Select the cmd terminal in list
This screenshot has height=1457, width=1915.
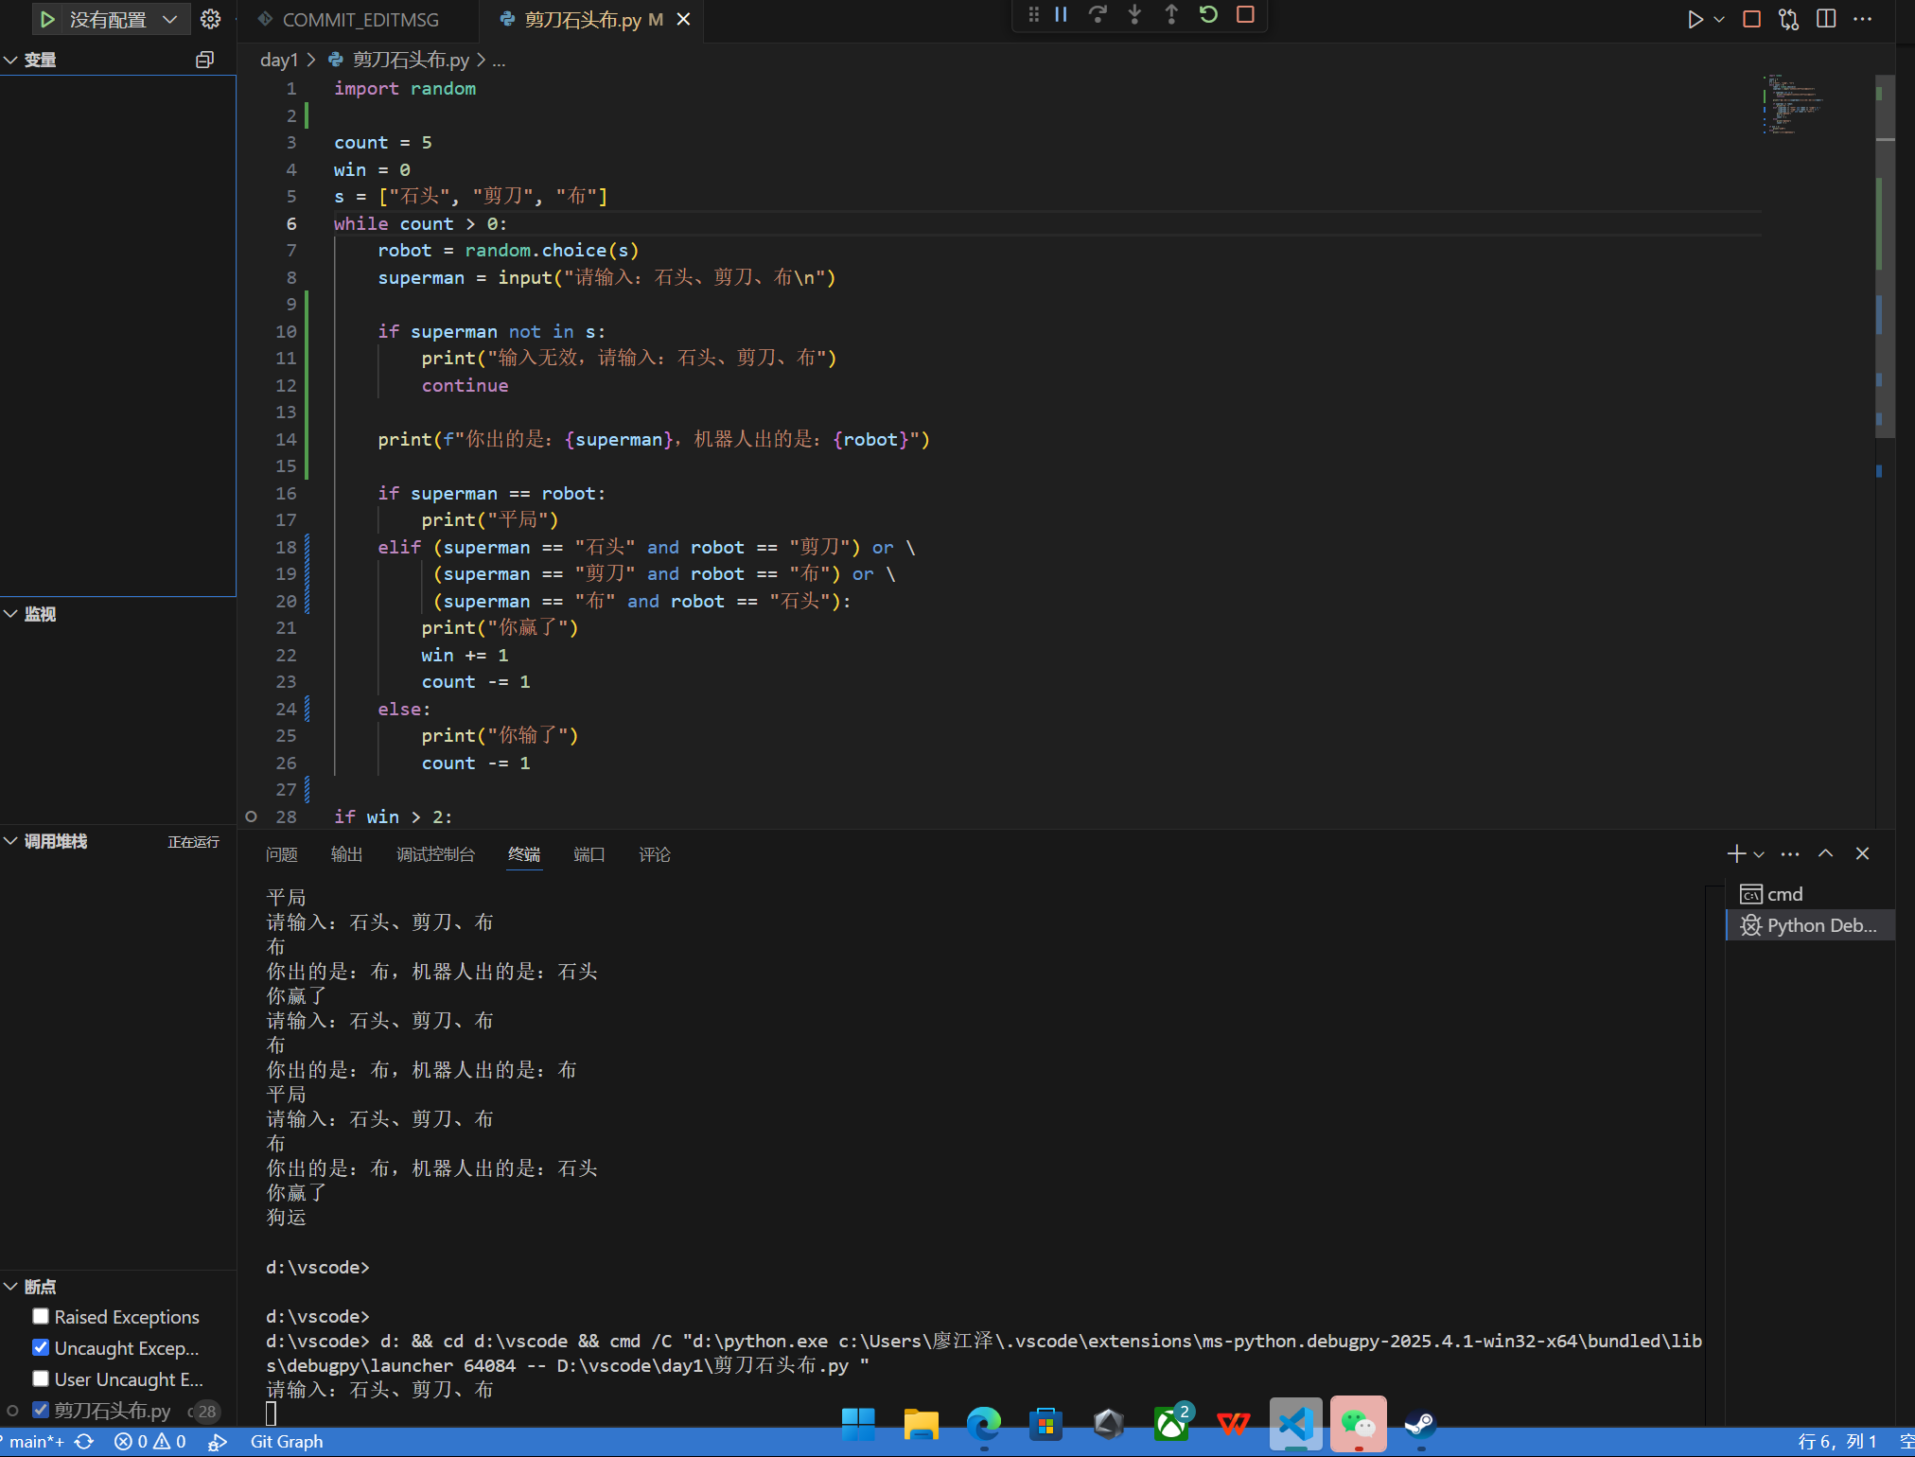click(x=1783, y=894)
